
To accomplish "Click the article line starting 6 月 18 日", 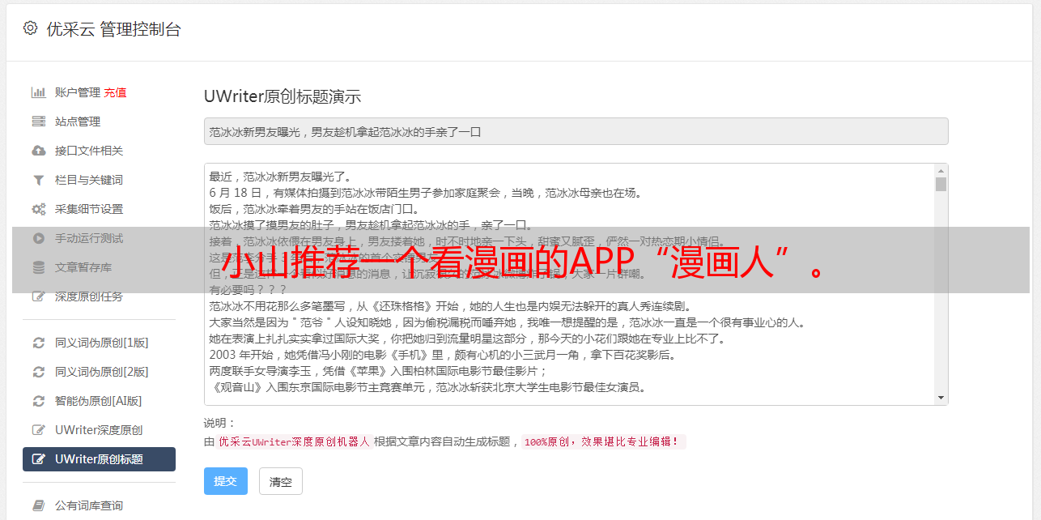I will pos(425,193).
